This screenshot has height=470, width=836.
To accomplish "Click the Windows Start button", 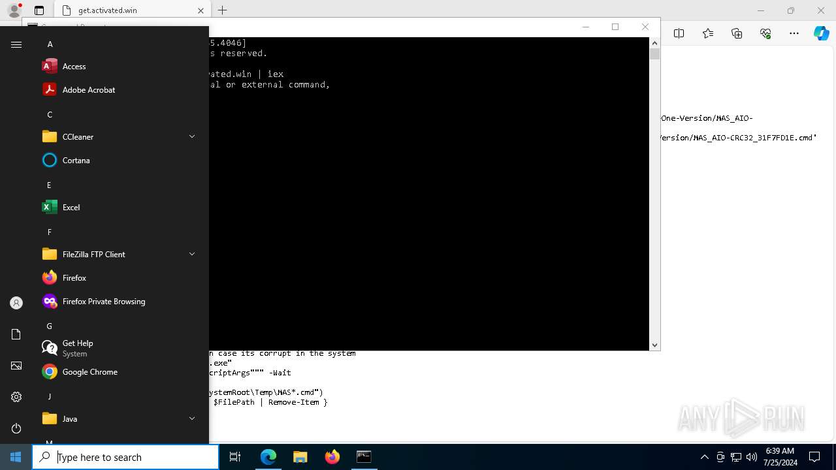I will pyautogui.click(x=16, y=457).
